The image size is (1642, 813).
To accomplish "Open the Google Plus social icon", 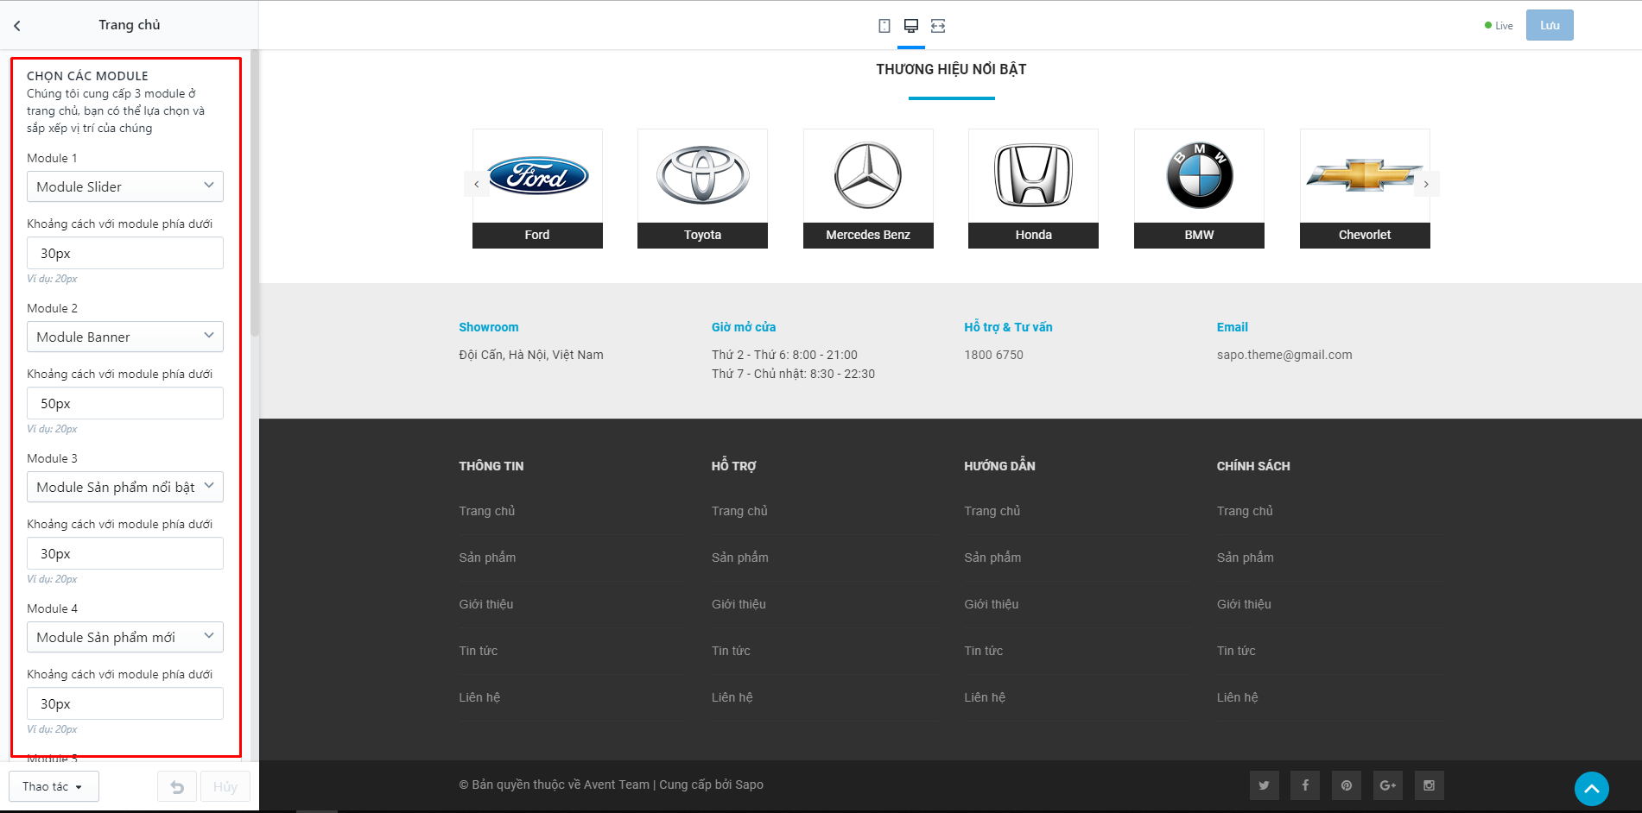I will pyautogui.click(x=1388, y=785).
